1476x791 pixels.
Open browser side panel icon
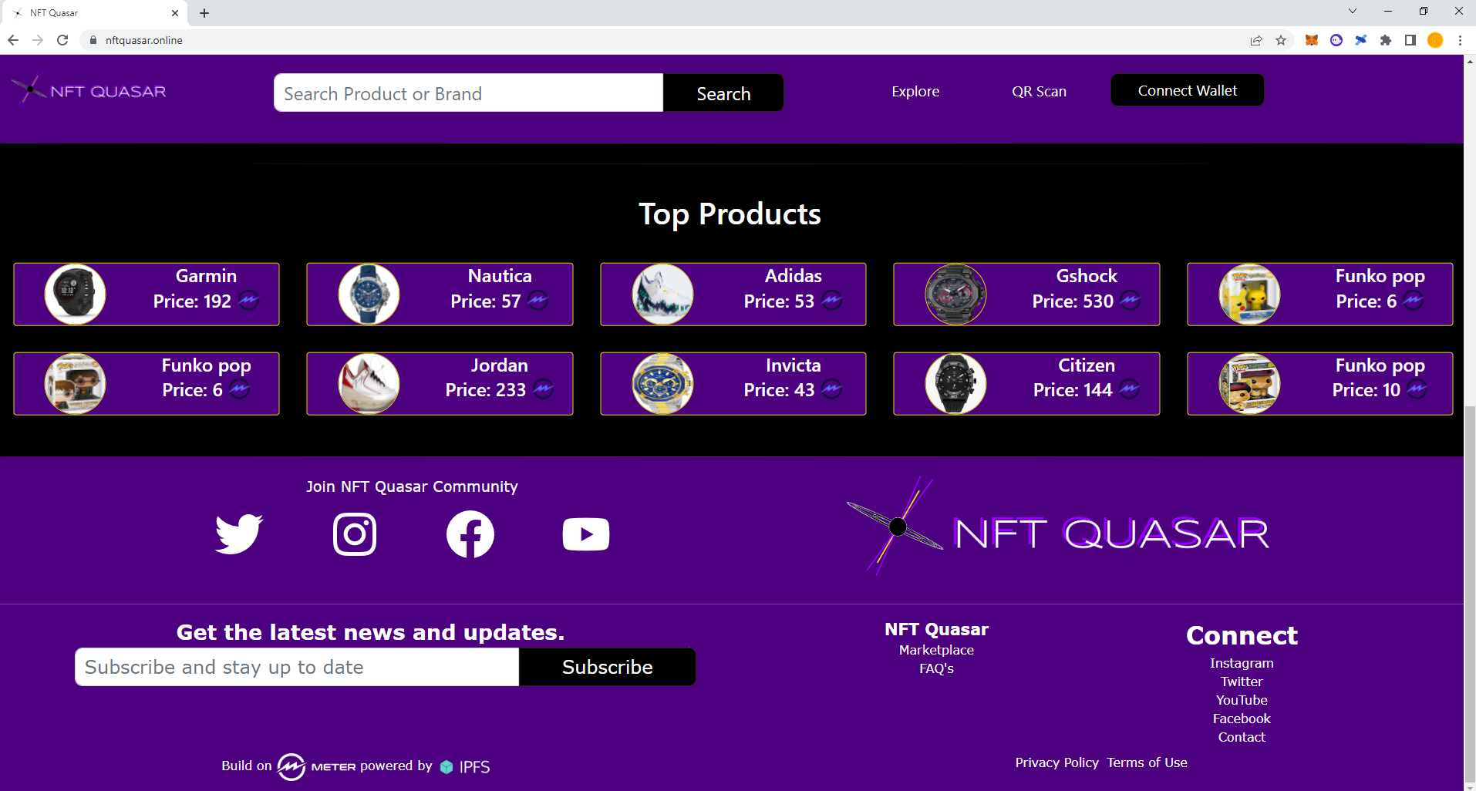tap(1410, 40)
